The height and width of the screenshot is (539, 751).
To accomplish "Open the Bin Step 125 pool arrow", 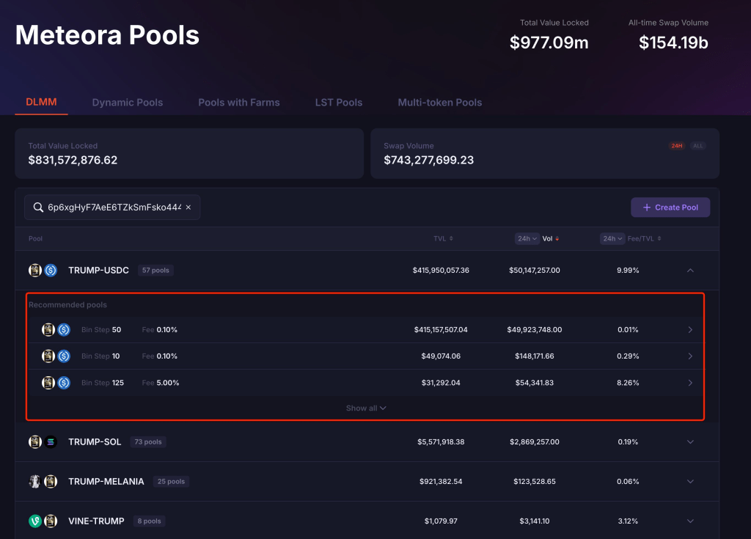I will tap(689, 383).
